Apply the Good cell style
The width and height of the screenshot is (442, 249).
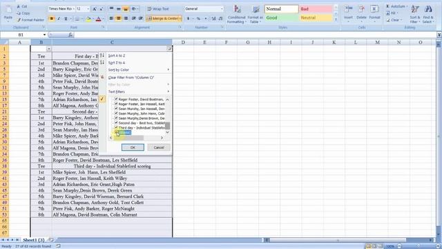click(281, 18)
